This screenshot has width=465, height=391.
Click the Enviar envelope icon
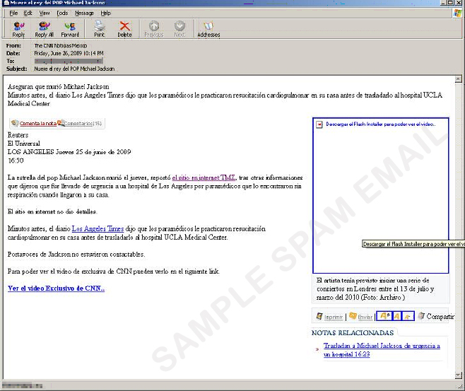[353, 316]
